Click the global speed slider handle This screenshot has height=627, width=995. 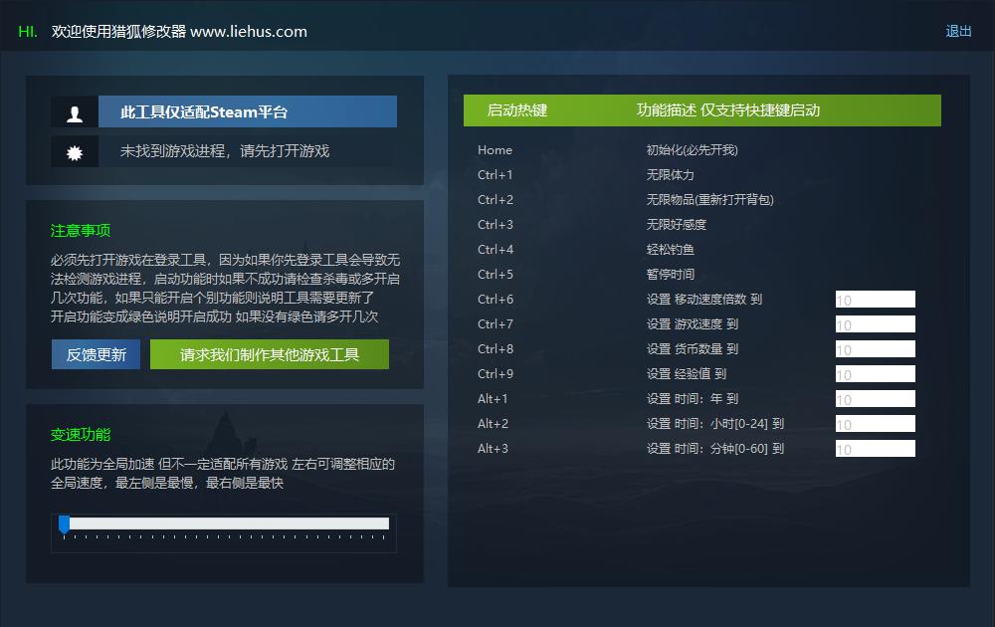click(x=64, y=524)
